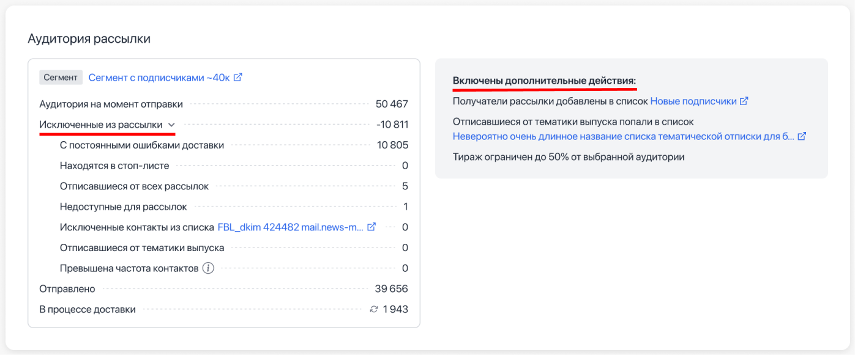Open "Сегмент с подписчиками ~40к" link

click(159, 78)
